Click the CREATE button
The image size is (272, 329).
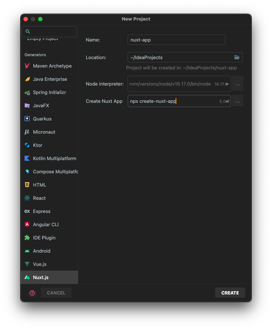[x=230, y=293]
